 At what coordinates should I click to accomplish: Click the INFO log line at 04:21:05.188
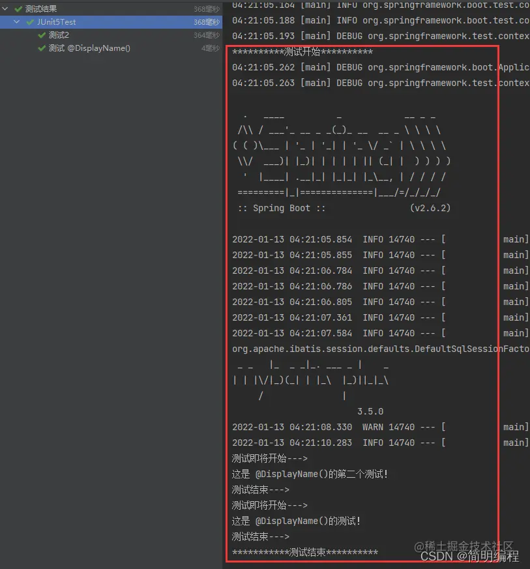tap(381, 21)
